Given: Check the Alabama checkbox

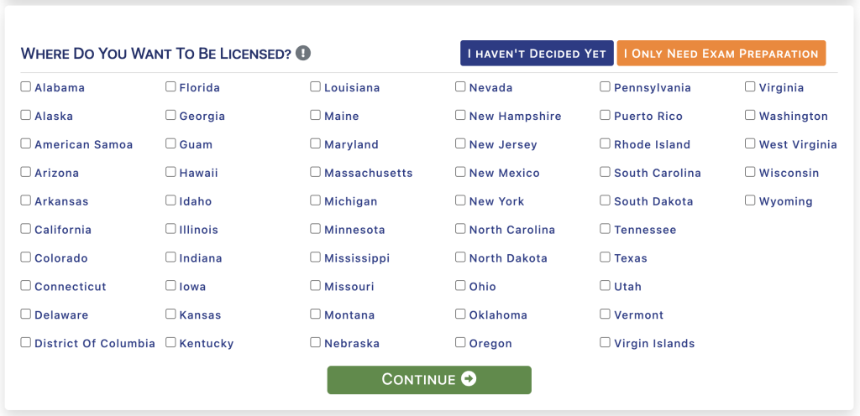Looking at the screenshot, I should point(26,86).
